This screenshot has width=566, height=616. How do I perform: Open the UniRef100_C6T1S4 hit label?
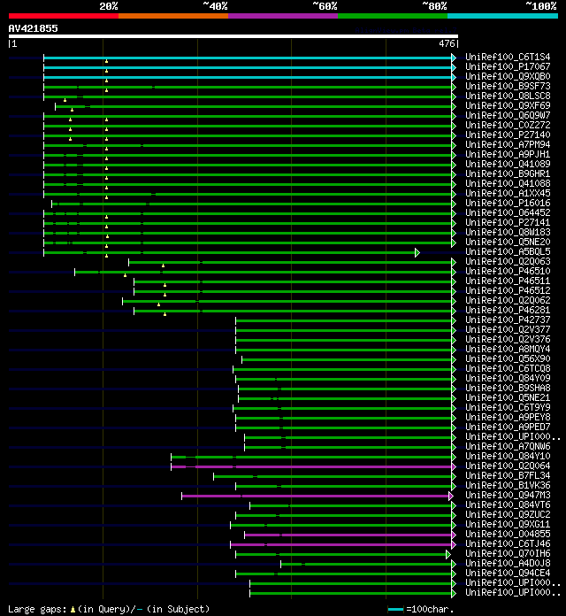508,58
